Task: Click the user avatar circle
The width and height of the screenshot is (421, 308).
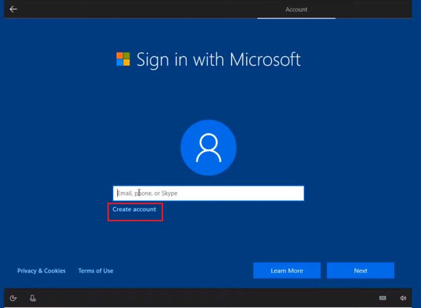Action: coord(209,147)
